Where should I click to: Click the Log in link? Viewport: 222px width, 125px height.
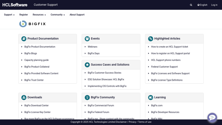[x=214, y=5]
